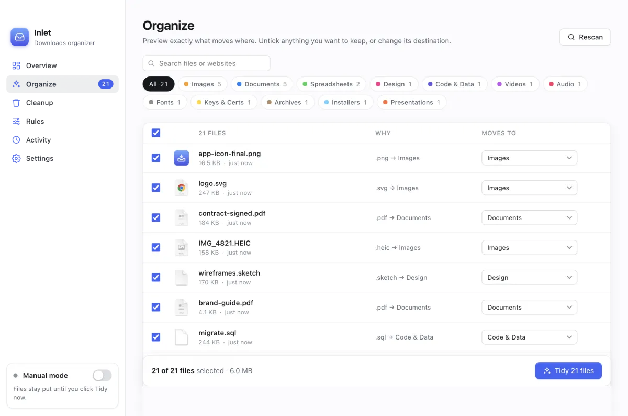Filter by Documents category chip
The height and width of the screenshot is (416, 628).
[x=262, y=84]
